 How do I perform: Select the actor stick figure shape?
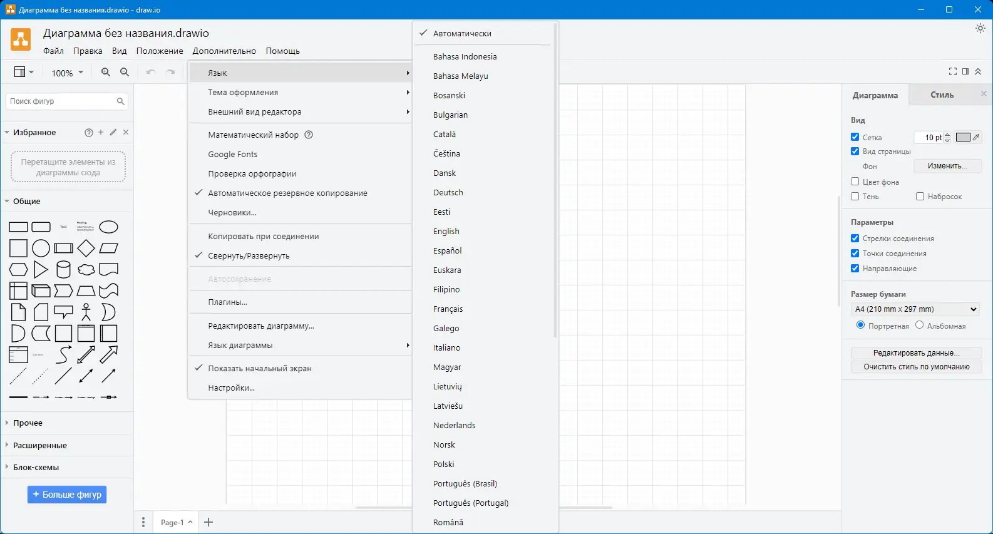(x=86, y=312)
